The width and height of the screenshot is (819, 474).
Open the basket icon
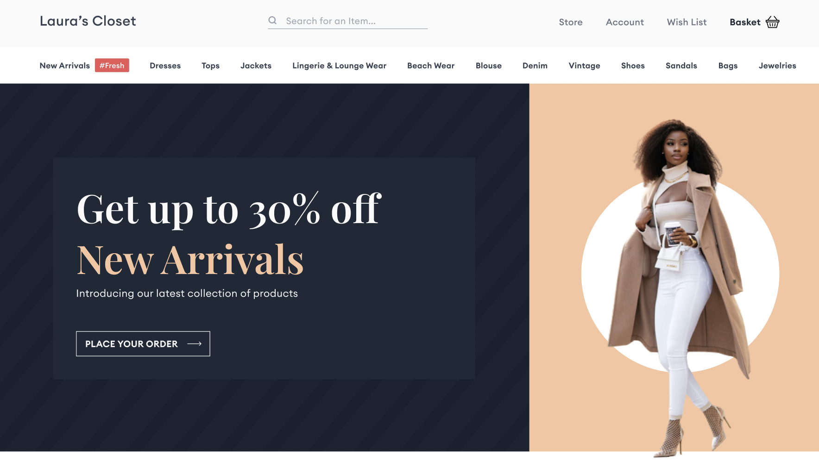(772, 22)
